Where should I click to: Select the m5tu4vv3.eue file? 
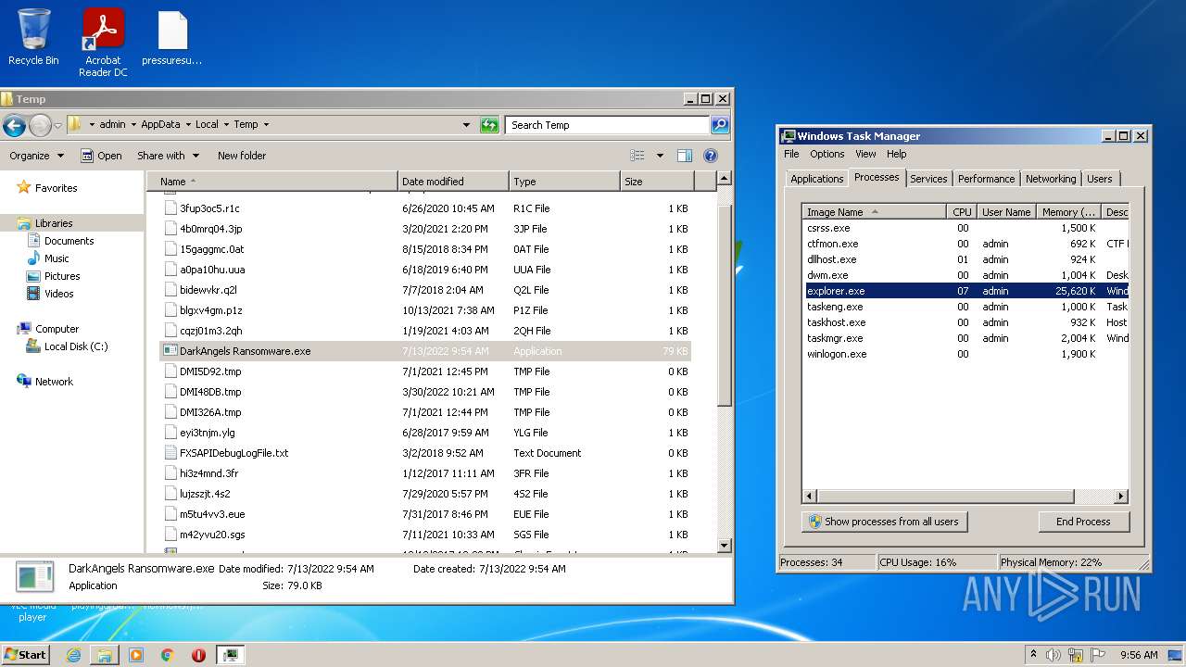click(x=426, y=514)
